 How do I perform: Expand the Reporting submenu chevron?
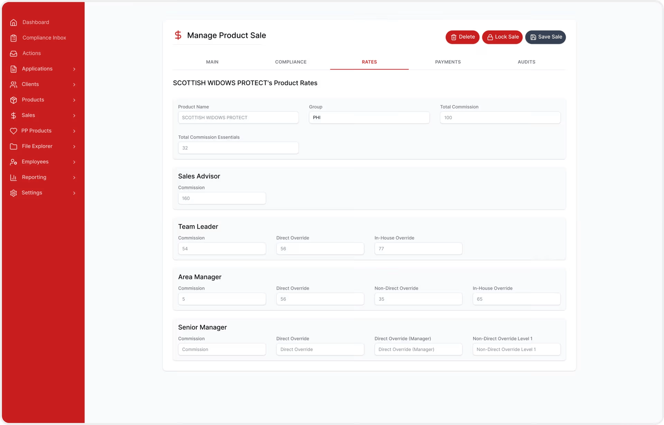point(74,178)
